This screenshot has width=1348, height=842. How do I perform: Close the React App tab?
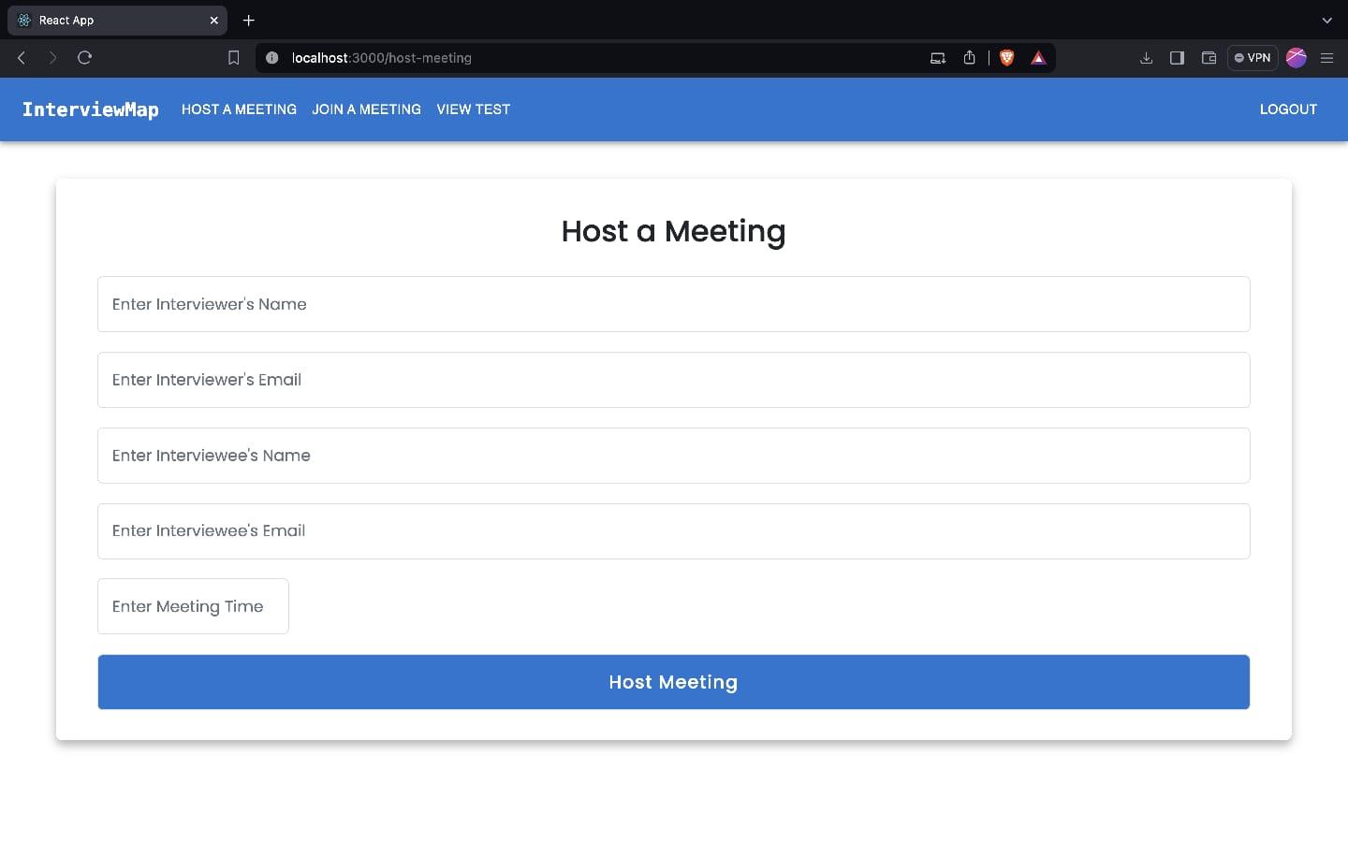213,20
